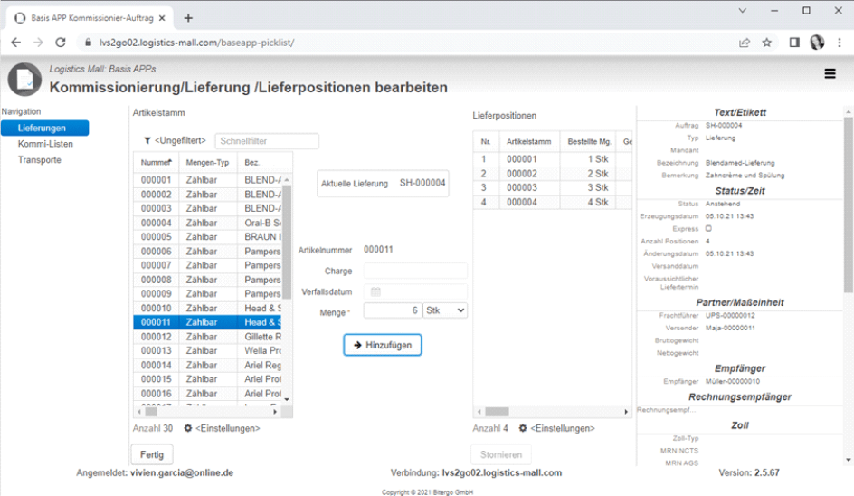Sort by Bestellte Mg. column header
The image size is (854, 496).
(x=589, y=142)
